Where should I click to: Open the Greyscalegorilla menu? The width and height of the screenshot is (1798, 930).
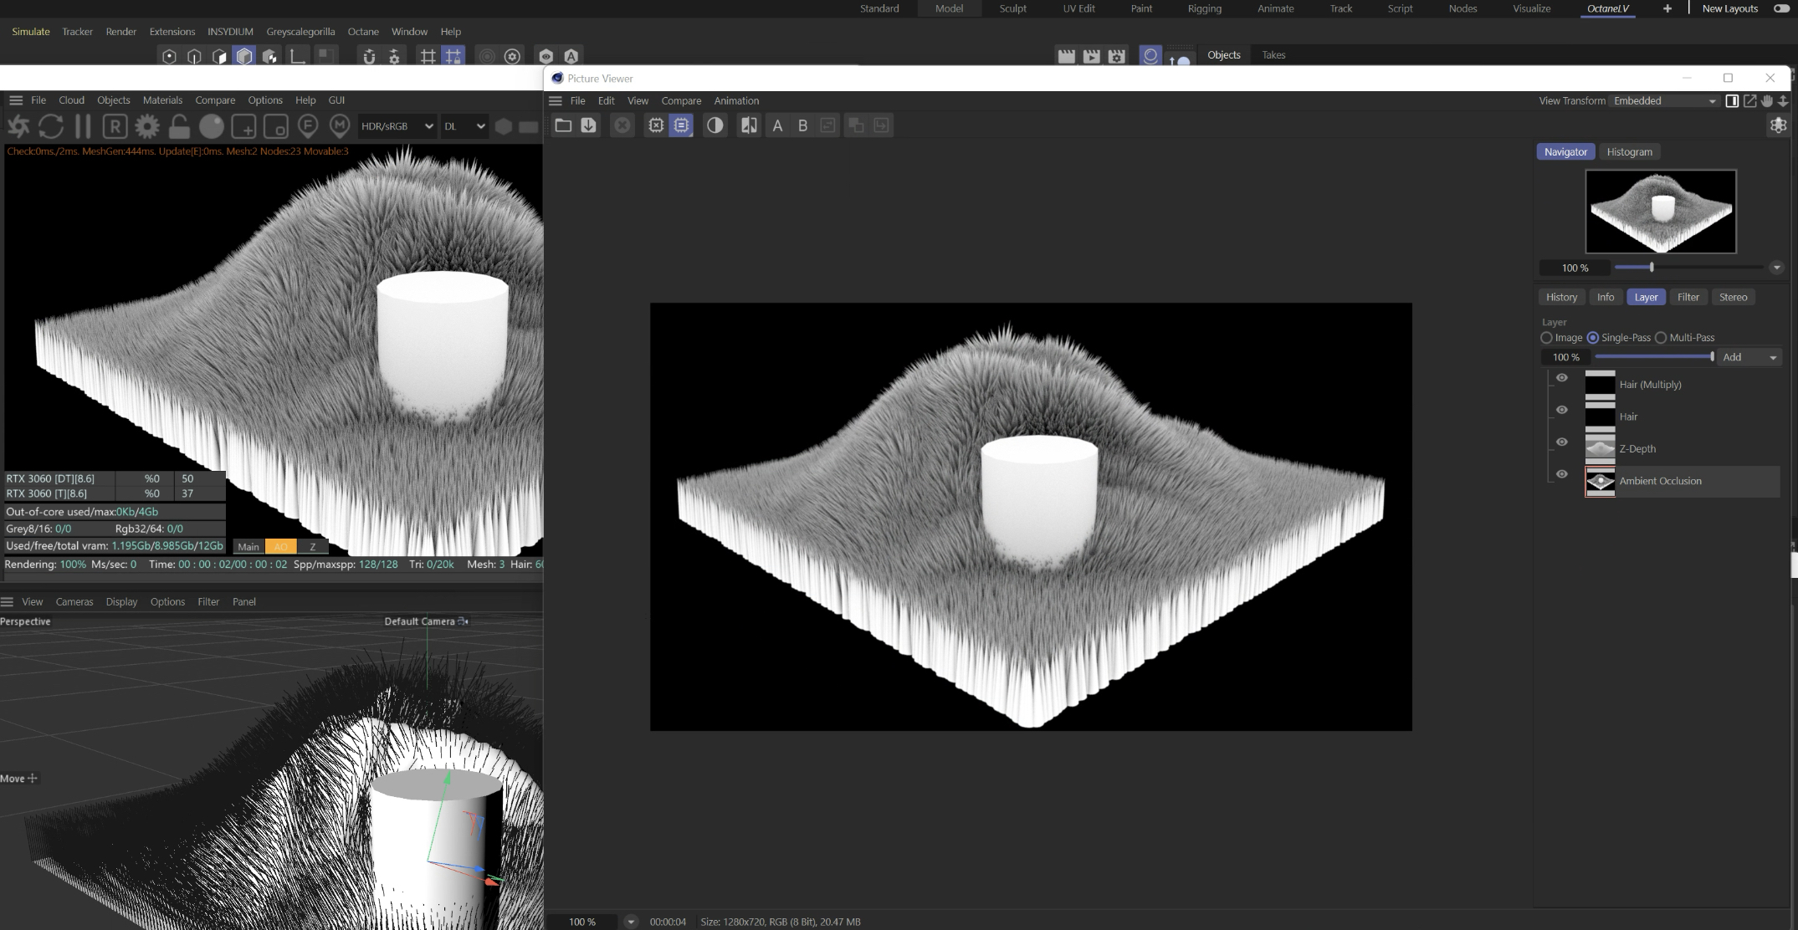[x=300, y=32]
